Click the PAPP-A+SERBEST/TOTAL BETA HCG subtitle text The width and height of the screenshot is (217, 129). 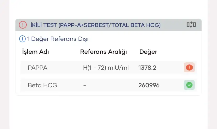[x=110, y=25]
